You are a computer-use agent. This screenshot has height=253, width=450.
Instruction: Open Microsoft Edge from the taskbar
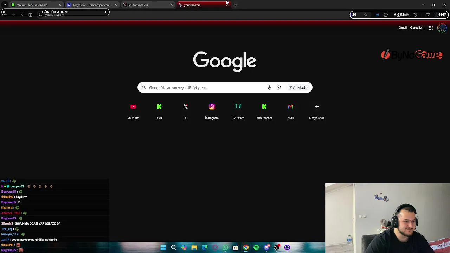tap(205, 247)
